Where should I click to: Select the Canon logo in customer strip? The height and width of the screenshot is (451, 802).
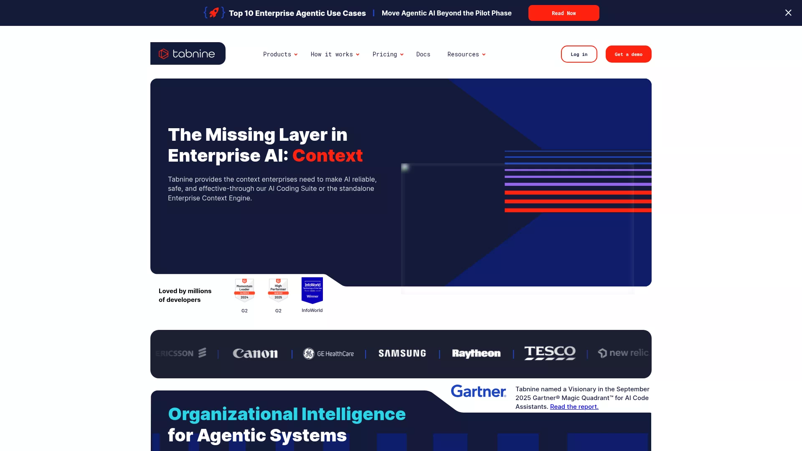coord(255,354)
